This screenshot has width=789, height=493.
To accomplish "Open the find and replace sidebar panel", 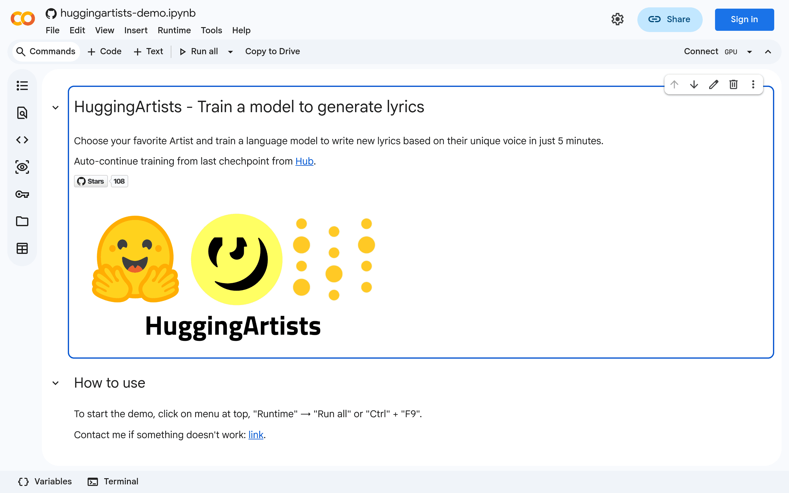I will point(22,113).
